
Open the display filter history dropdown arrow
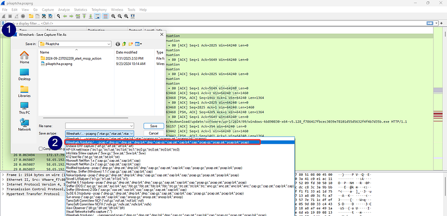[436, 23]
